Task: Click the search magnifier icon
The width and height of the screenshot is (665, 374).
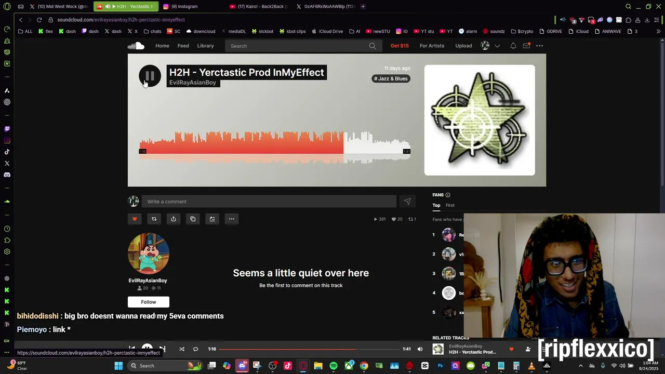Action: 373,46
